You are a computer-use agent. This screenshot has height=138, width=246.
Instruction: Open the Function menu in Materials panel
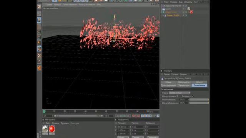coord(65,123)
